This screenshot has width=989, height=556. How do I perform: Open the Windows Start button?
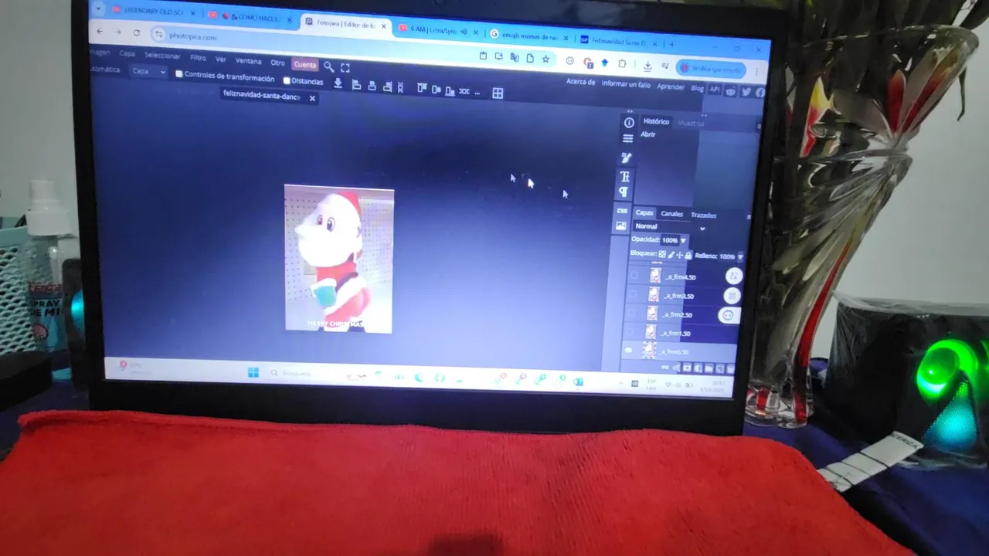point(253,373)
